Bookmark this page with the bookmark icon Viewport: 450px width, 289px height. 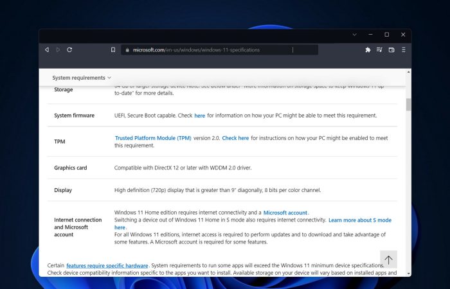coord(113,50)
